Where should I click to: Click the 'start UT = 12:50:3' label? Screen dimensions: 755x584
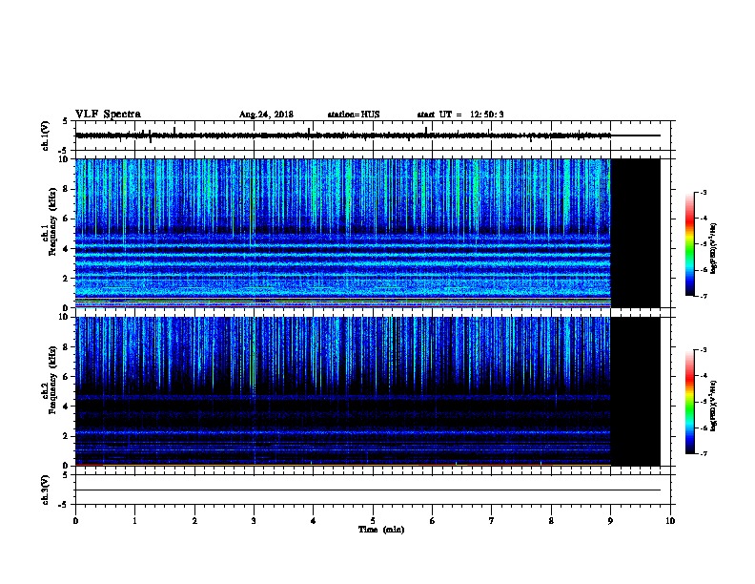pos(460,115)
